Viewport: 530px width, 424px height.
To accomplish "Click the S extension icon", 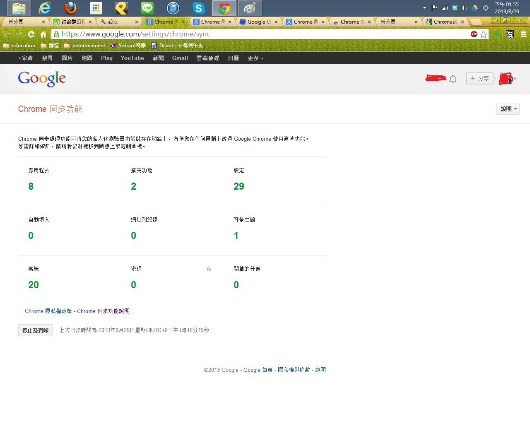I will tap(510, 34).
